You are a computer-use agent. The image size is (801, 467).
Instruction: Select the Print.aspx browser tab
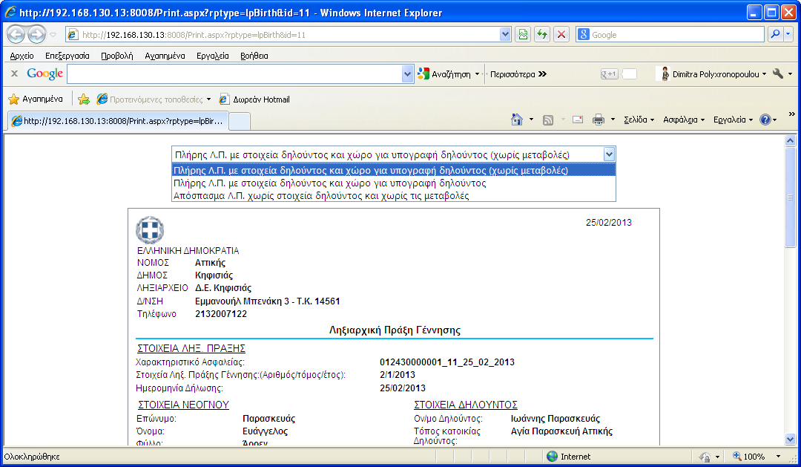click(x=117, y=121)
